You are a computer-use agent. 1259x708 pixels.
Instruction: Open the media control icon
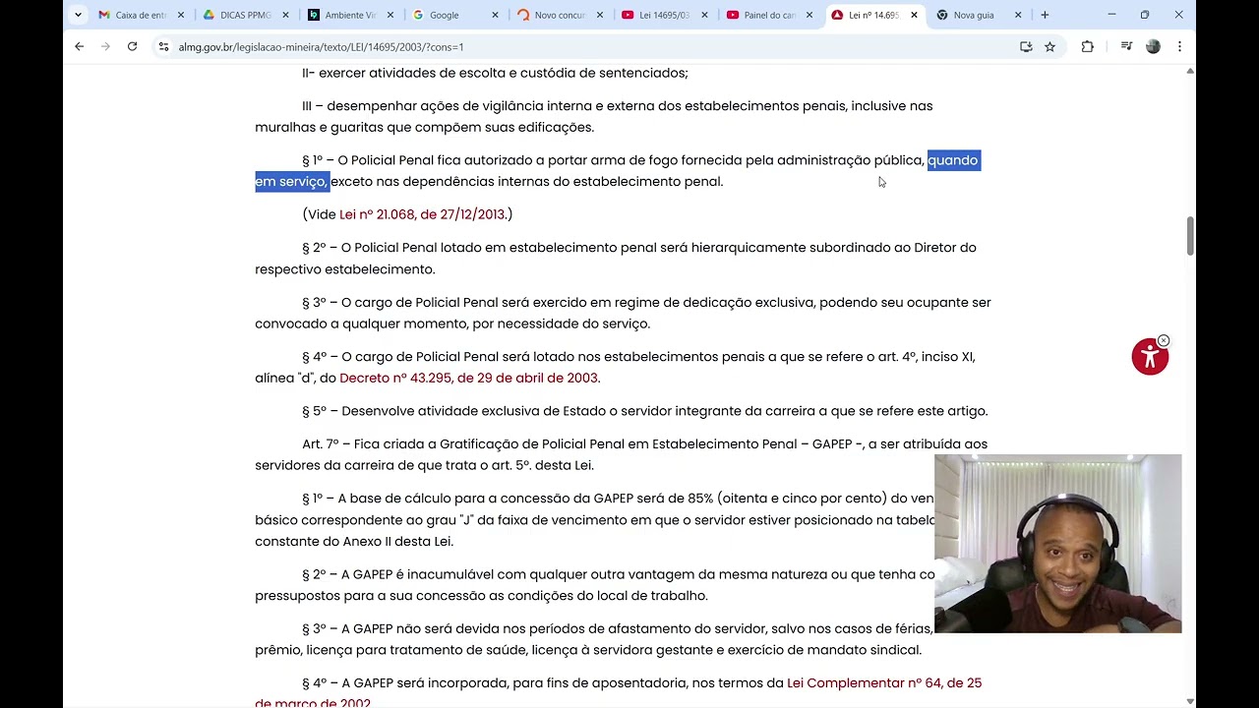click(1126, 46)
